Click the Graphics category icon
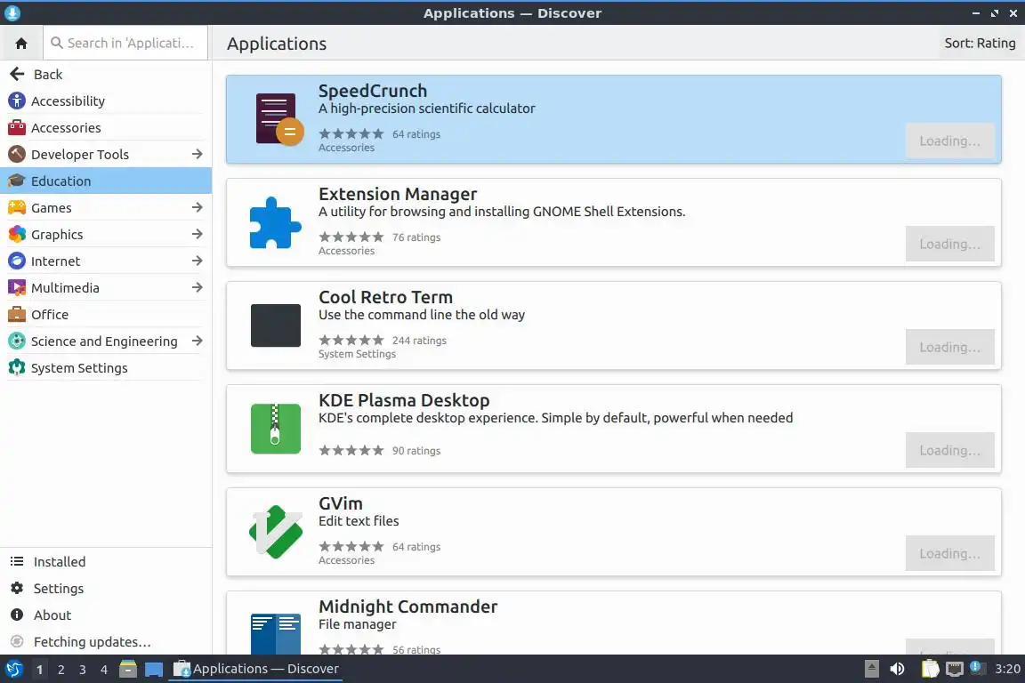Viewport: 1025px width, 683px height. [x=16, y=234]
